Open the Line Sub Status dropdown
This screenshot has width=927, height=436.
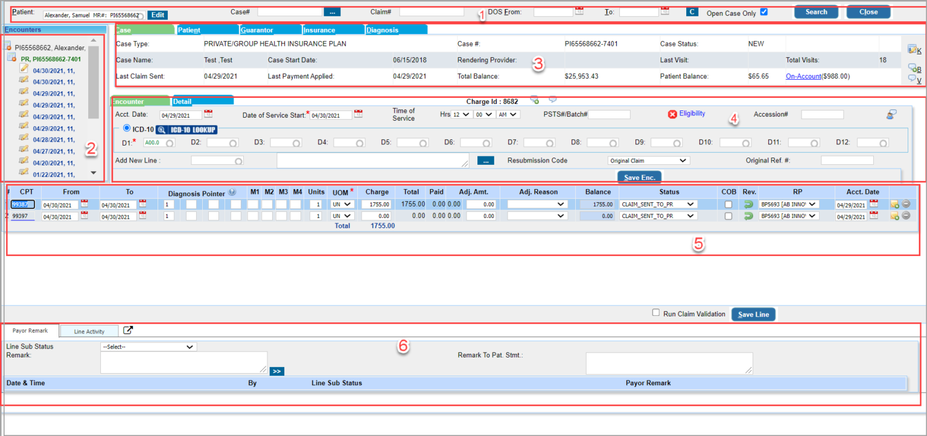(148, 347)
